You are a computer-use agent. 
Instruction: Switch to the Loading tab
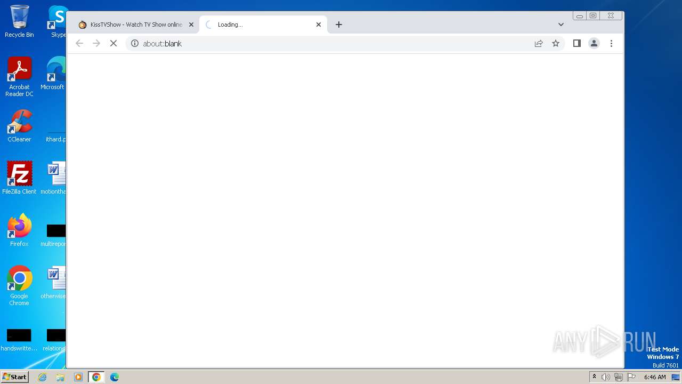264,25
